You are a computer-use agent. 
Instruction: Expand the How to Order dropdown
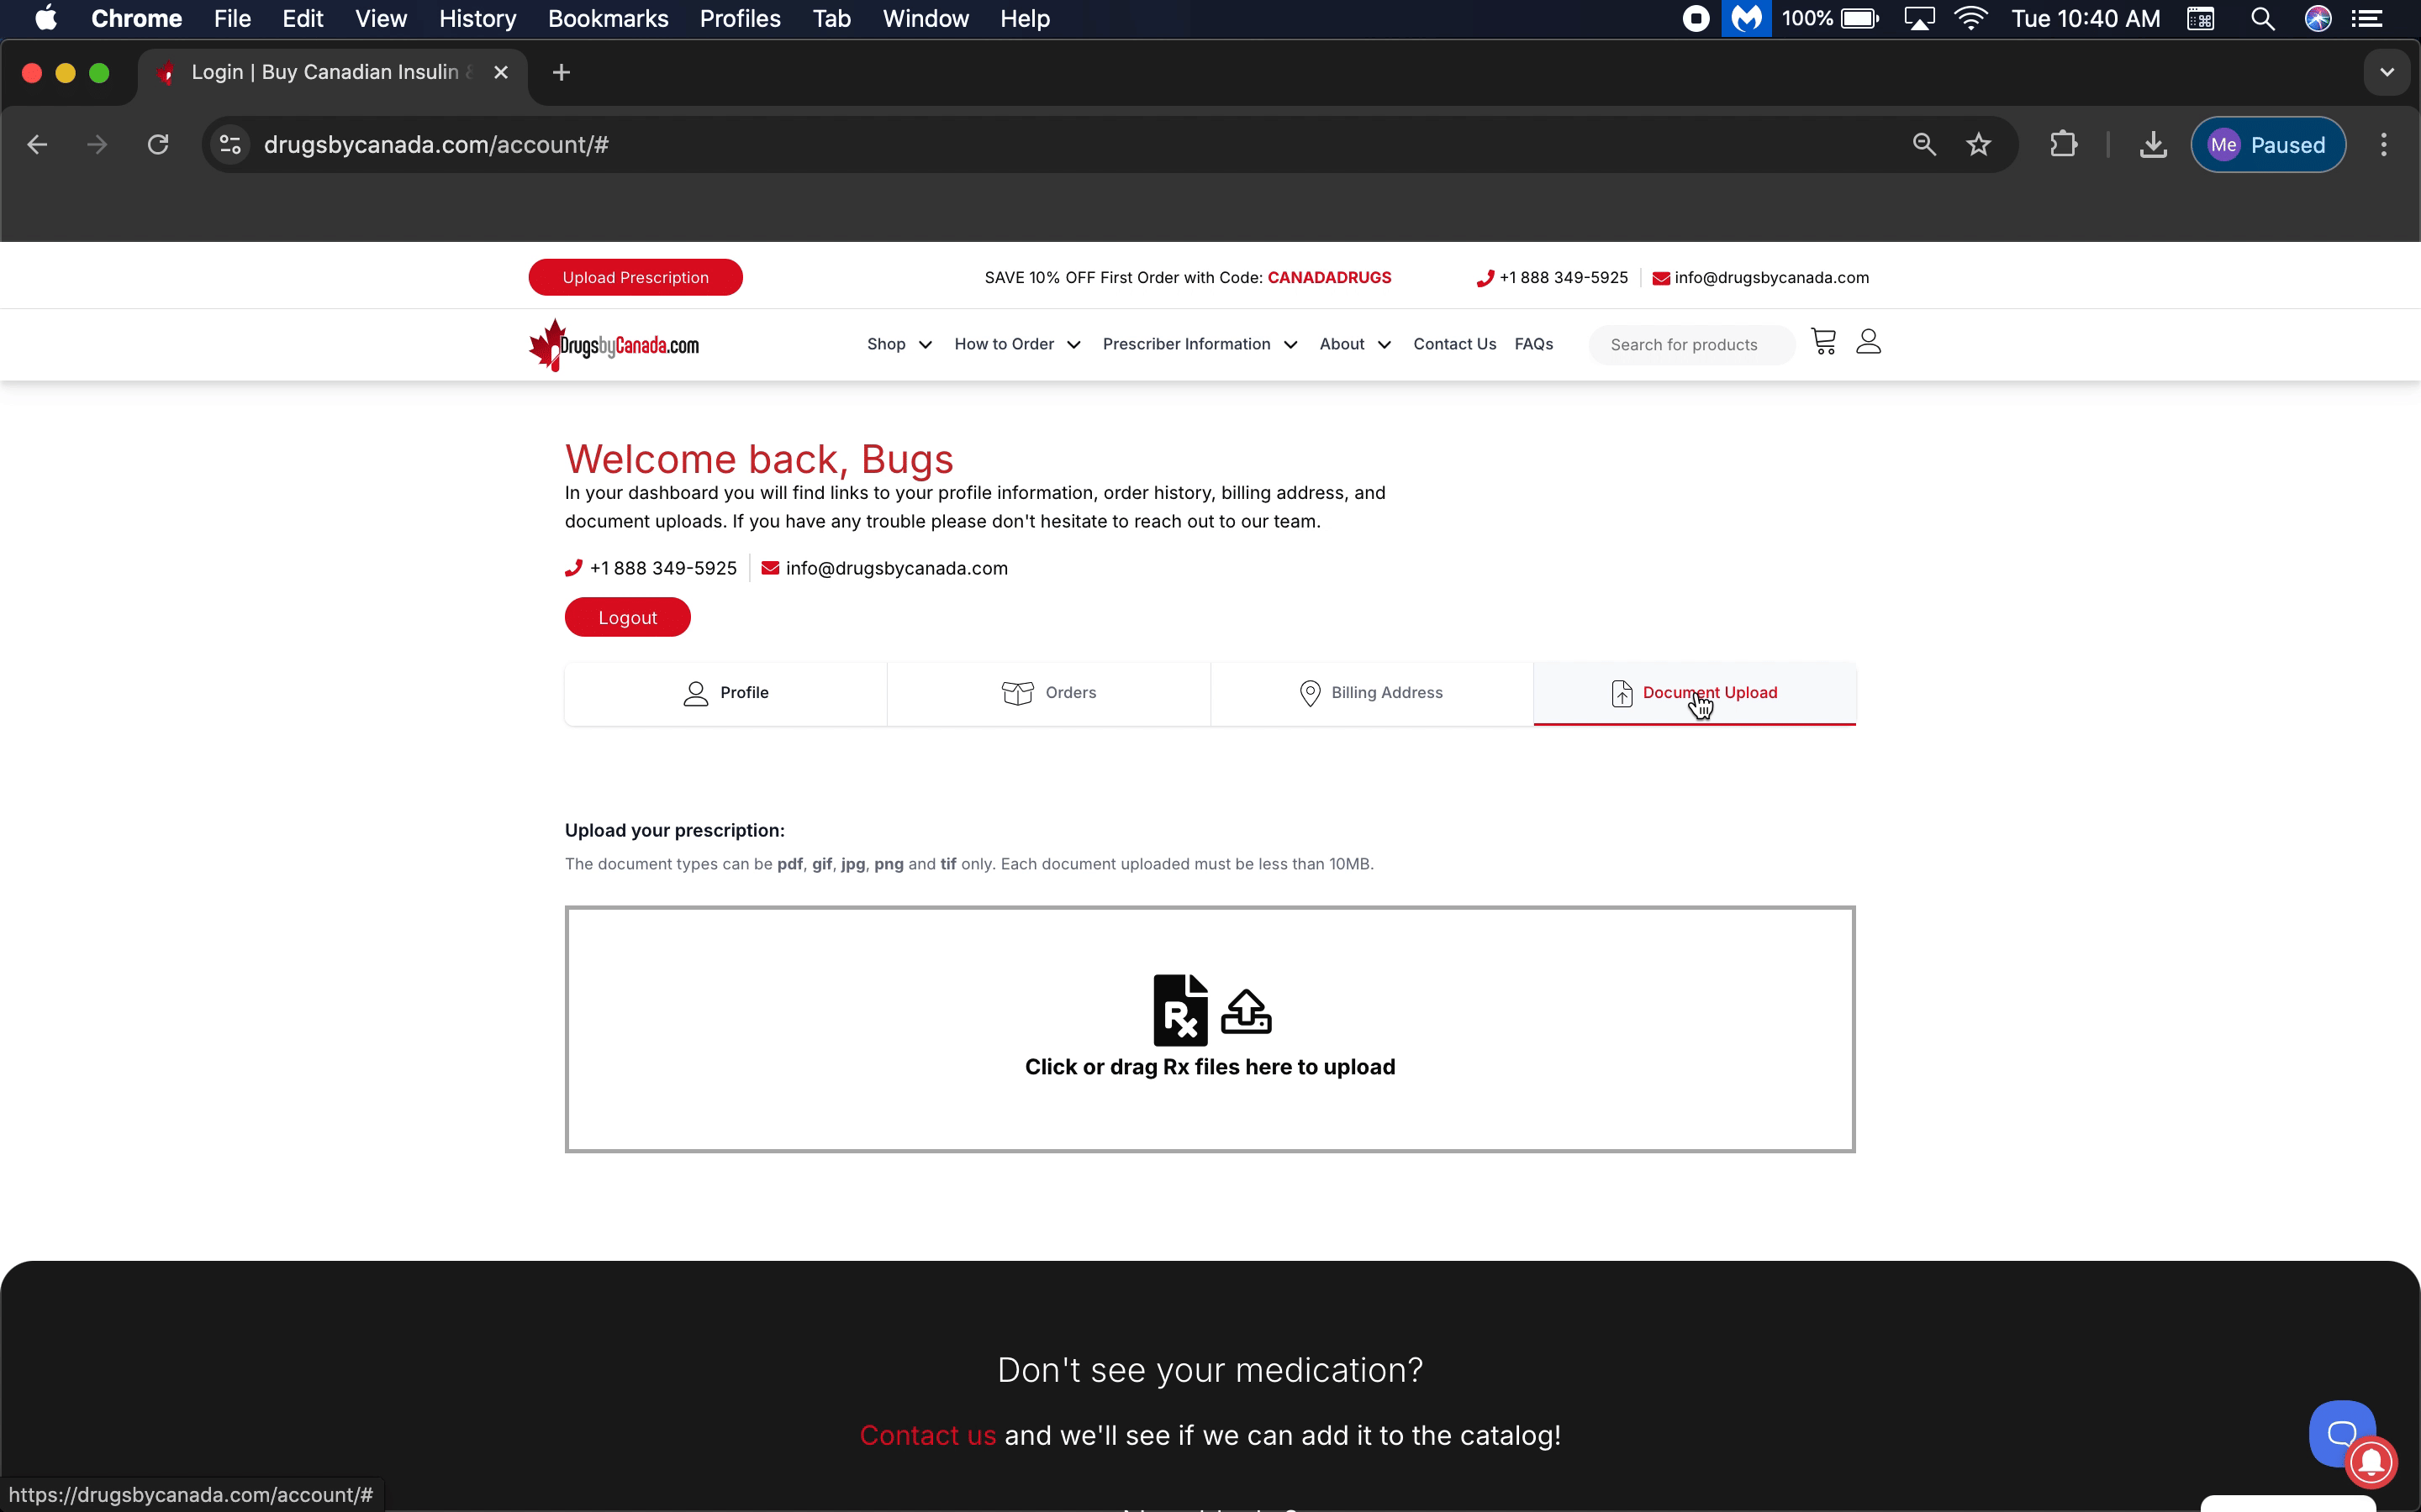[x=1016, y=344]
